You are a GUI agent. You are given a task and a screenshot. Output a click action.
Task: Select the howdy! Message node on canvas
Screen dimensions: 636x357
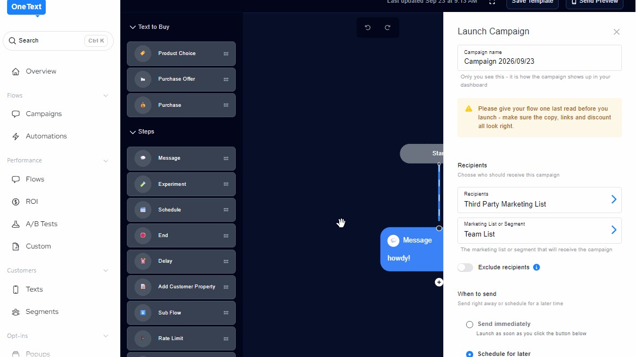[412, 250]
